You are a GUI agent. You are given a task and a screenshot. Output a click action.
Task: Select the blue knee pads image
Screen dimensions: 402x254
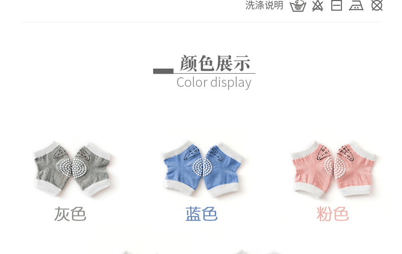click(x=202, y=169)
